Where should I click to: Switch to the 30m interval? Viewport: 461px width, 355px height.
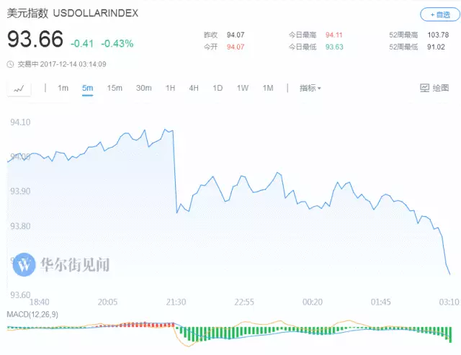point(144,88)
